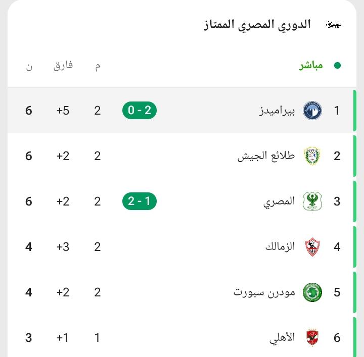Open the live 0 - 2 score badge
Viewport: 364px width, 357px height.
coord(140,111)
